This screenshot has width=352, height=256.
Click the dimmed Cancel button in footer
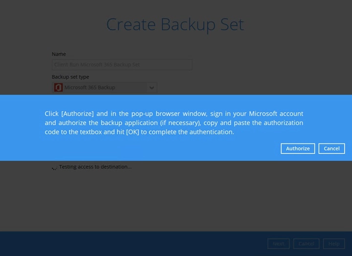(x=306, y=244)
